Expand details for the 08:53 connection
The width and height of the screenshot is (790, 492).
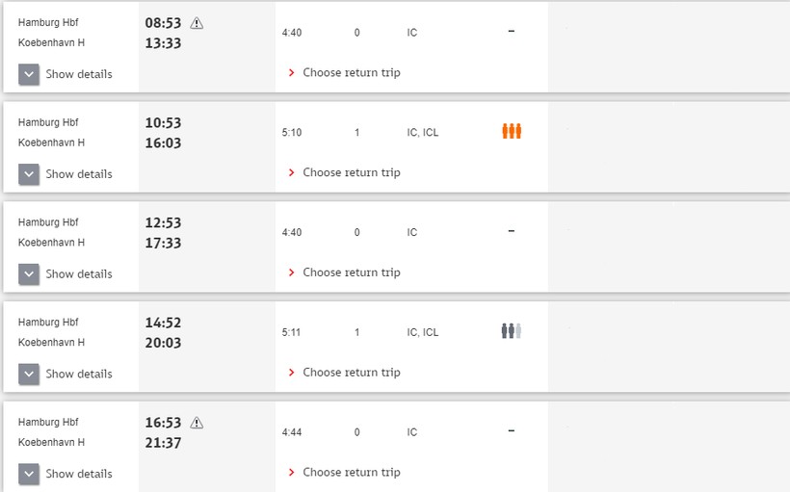tap(29, 74)
